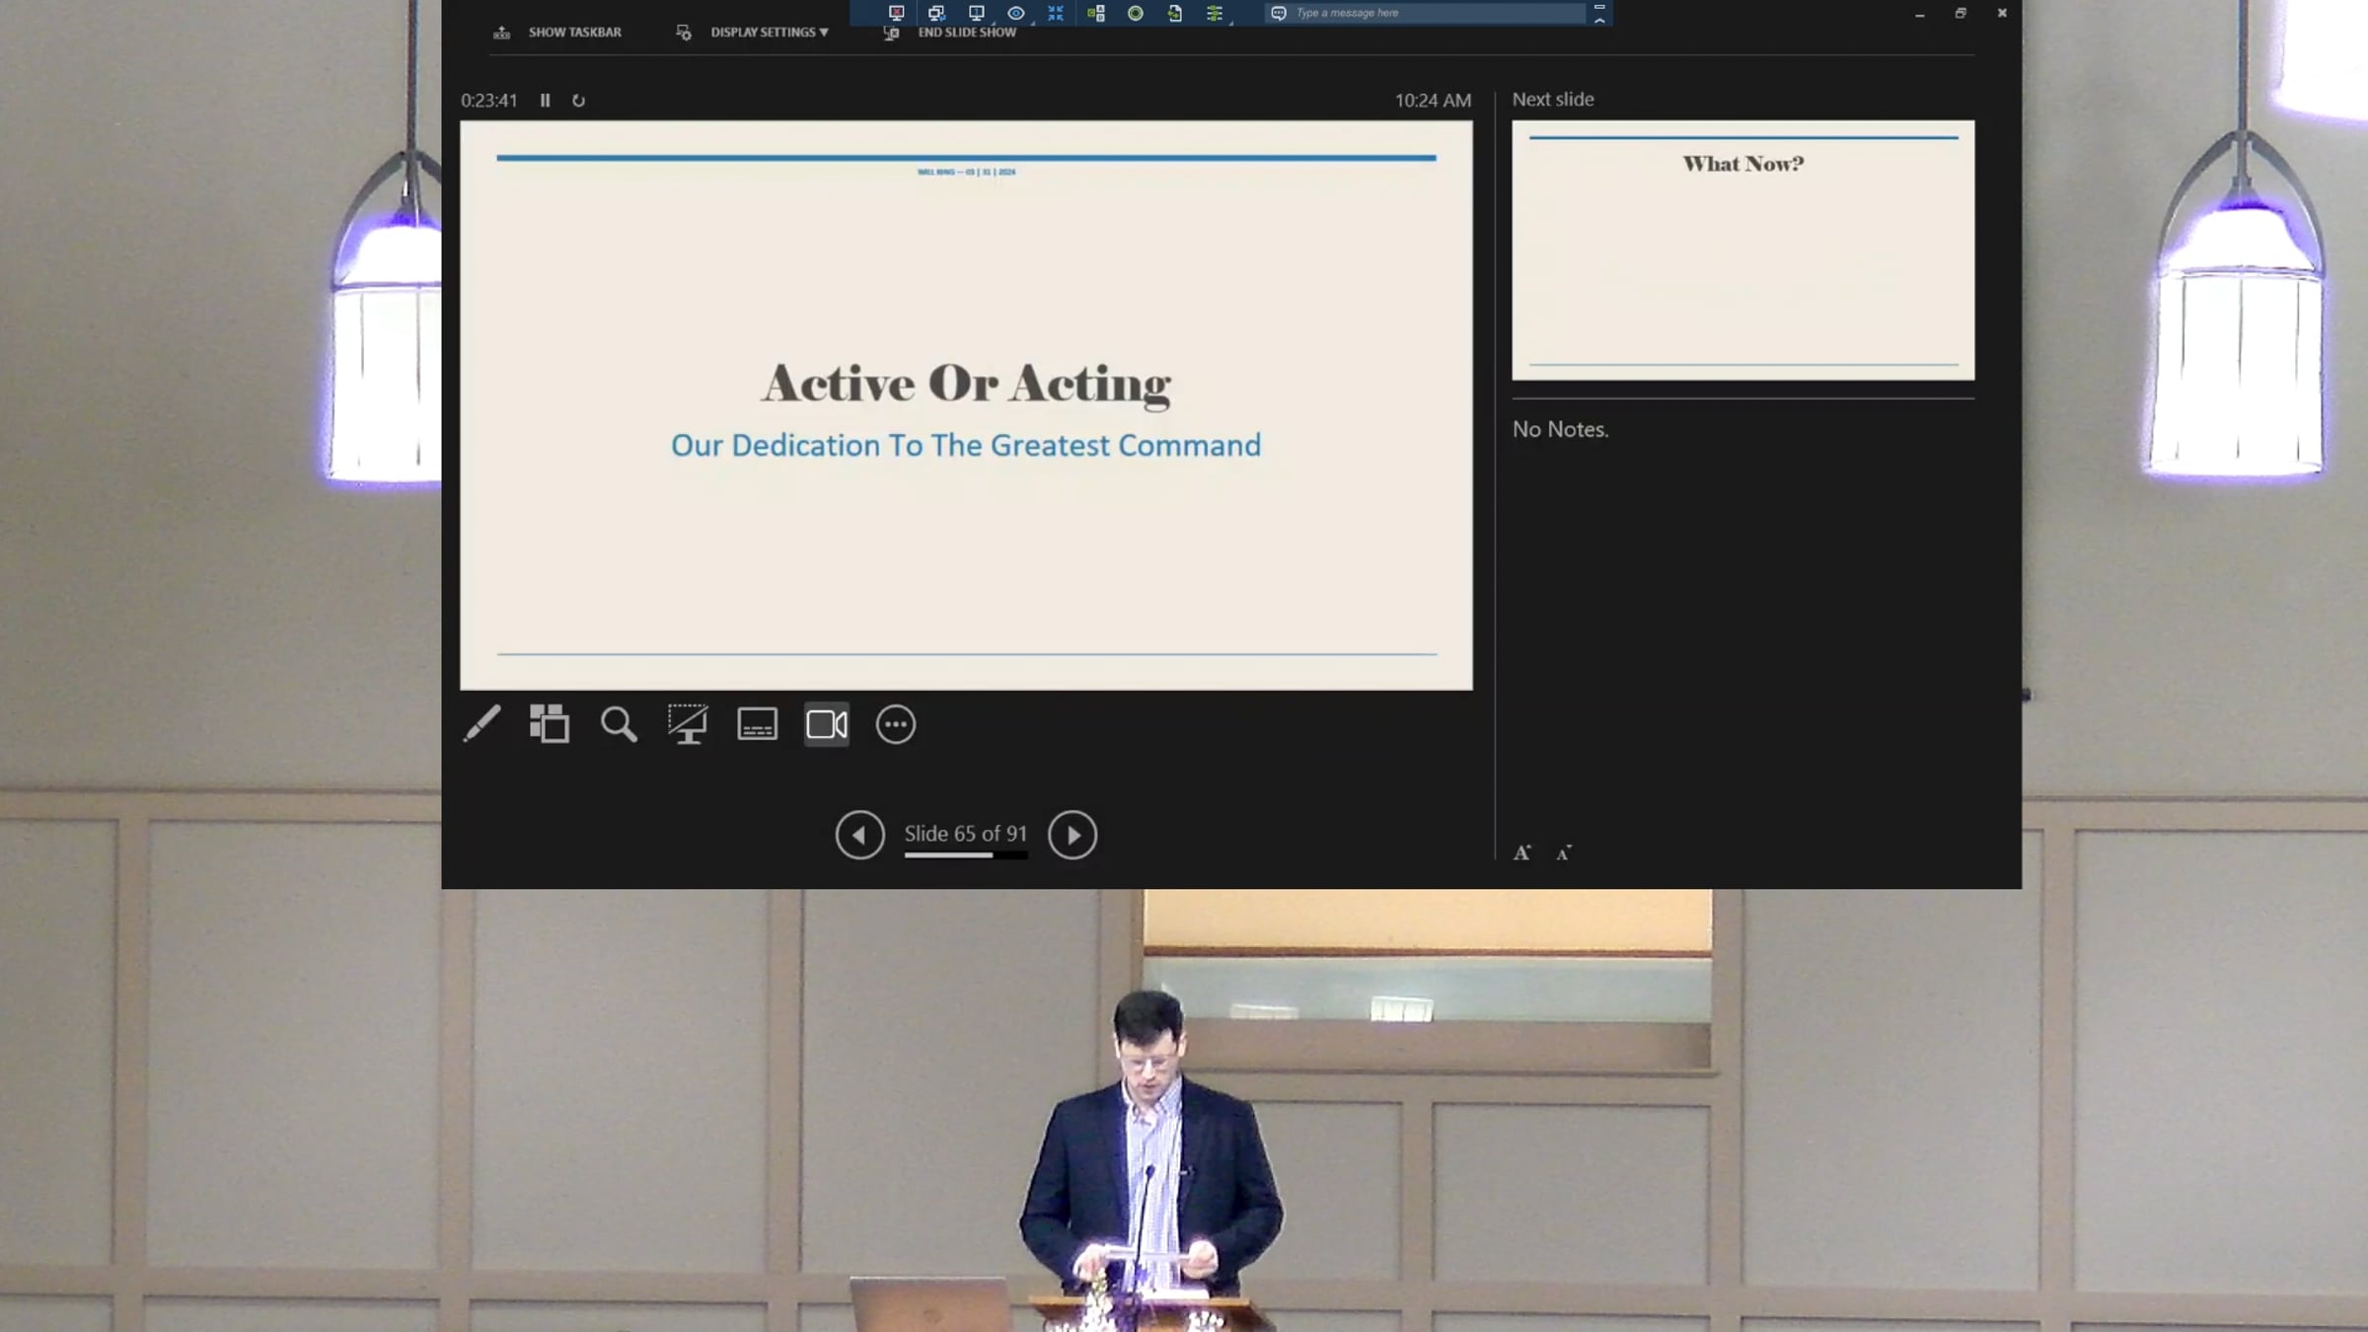Image resolution: width=2368 pixels, height=1332 pixels.
Task: Open the see all slides grid
Action: pyautogui.click(x=550, y=724)
